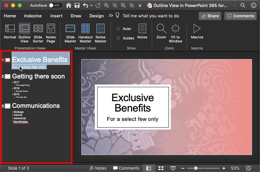This screenshot has width=260, height=172.
Task: Click 'The top tier' outline sub-bullet
Action: (x=21, y=97)
